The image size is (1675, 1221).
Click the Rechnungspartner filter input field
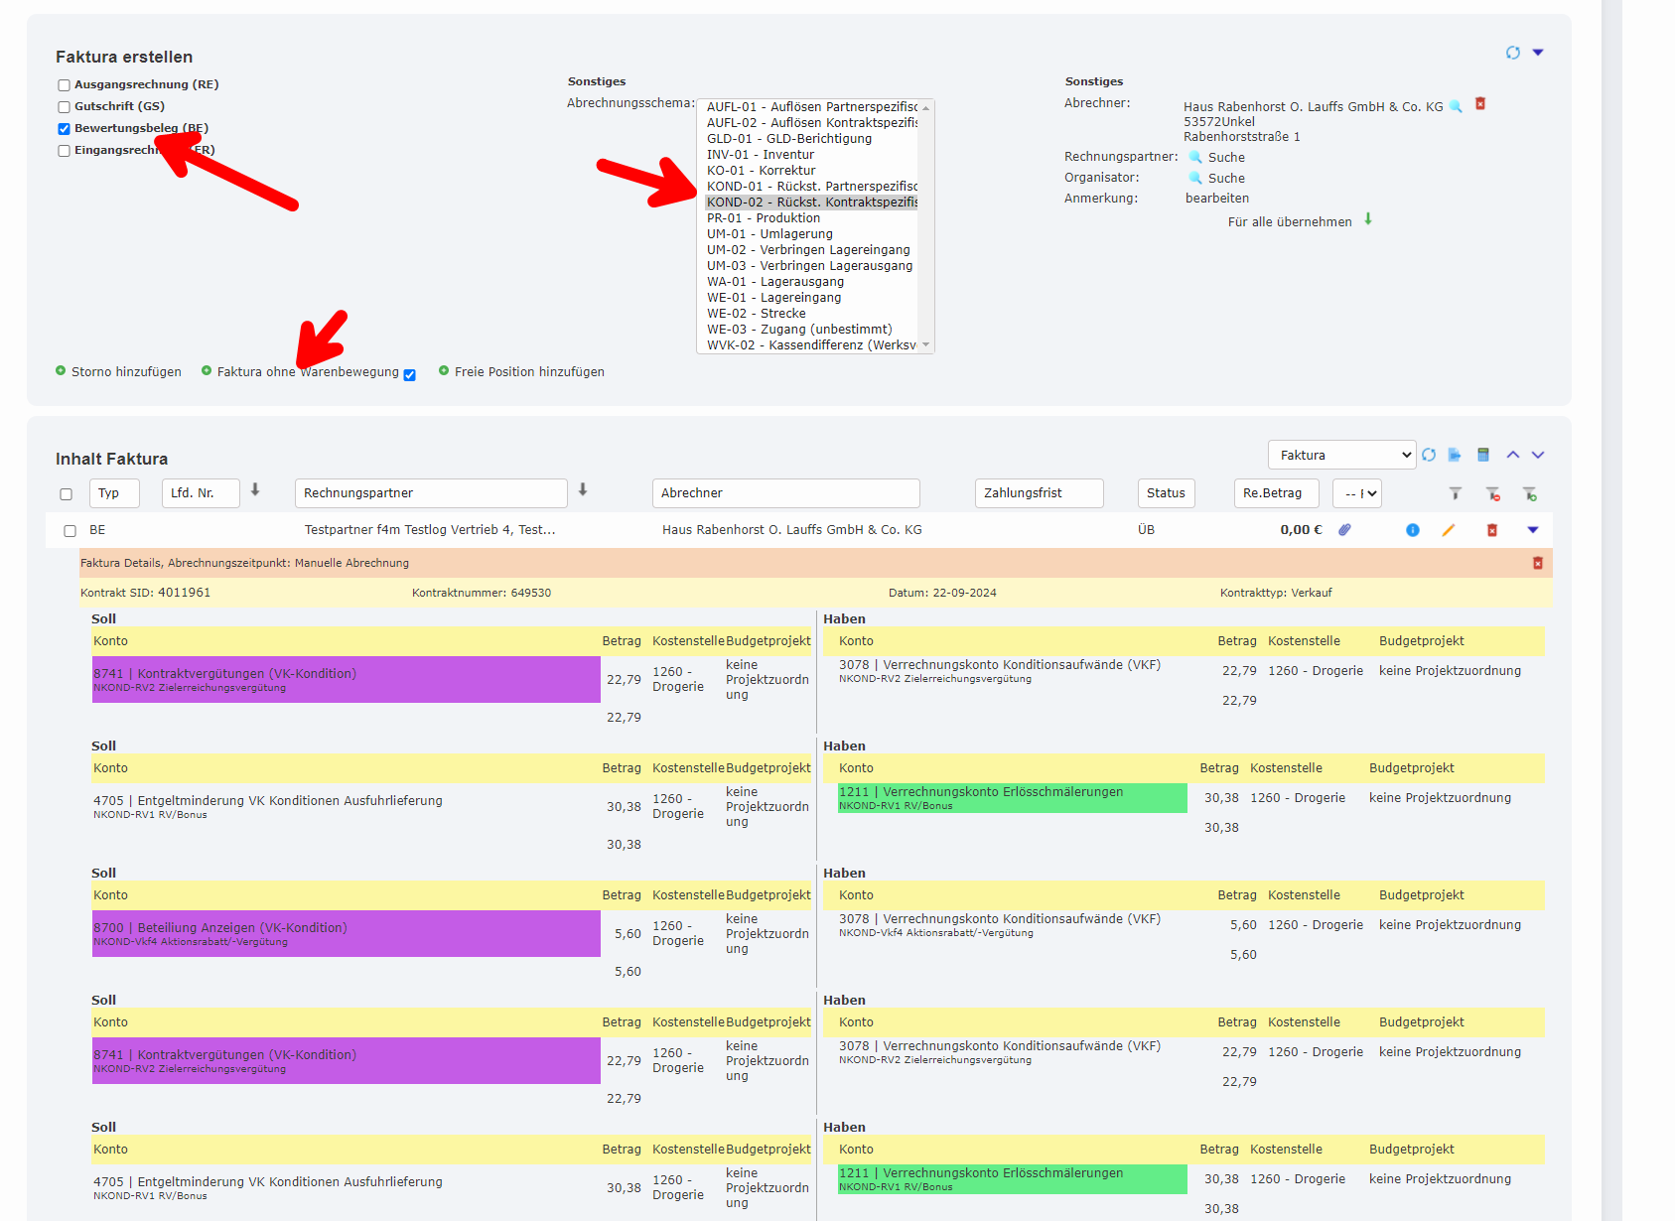coord(430,493)
